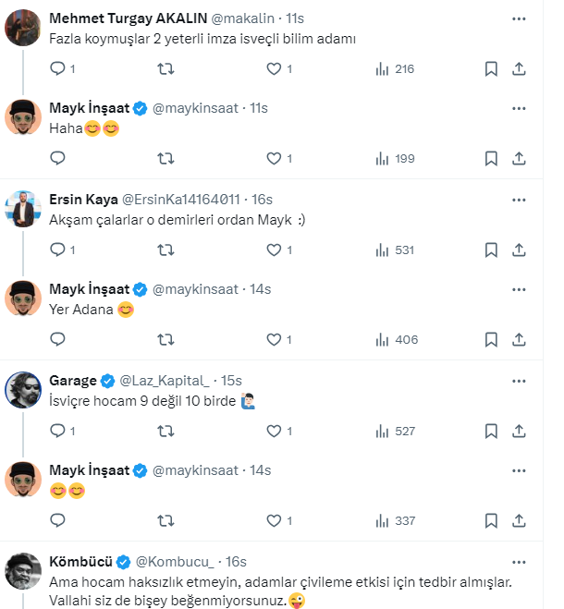View analytics showing 216 views
The height and width of the screenshot is (609, 564).
point(395,69)
